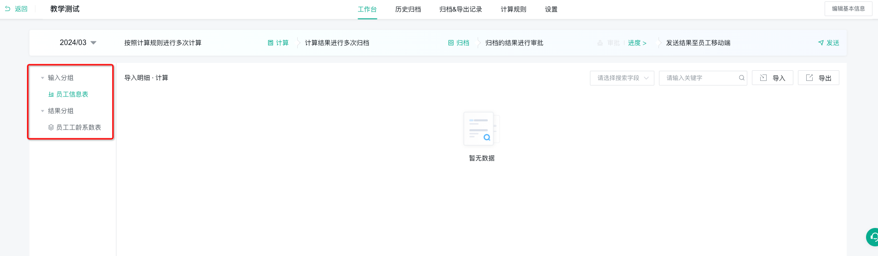
Task: Open the 归档&导出记录 tab
Action: 461,9
